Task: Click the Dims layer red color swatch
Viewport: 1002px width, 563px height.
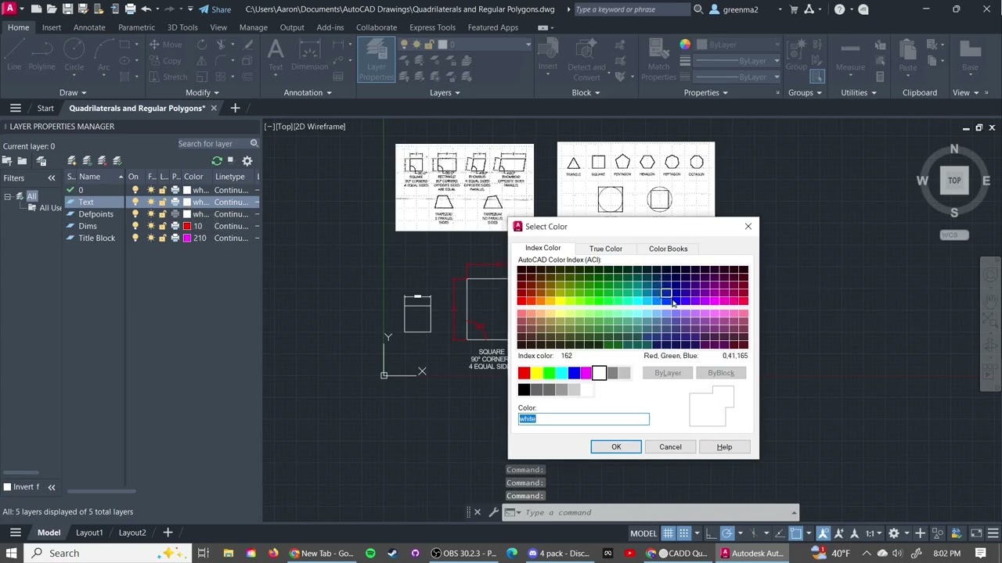Action: tap(187, 226)
